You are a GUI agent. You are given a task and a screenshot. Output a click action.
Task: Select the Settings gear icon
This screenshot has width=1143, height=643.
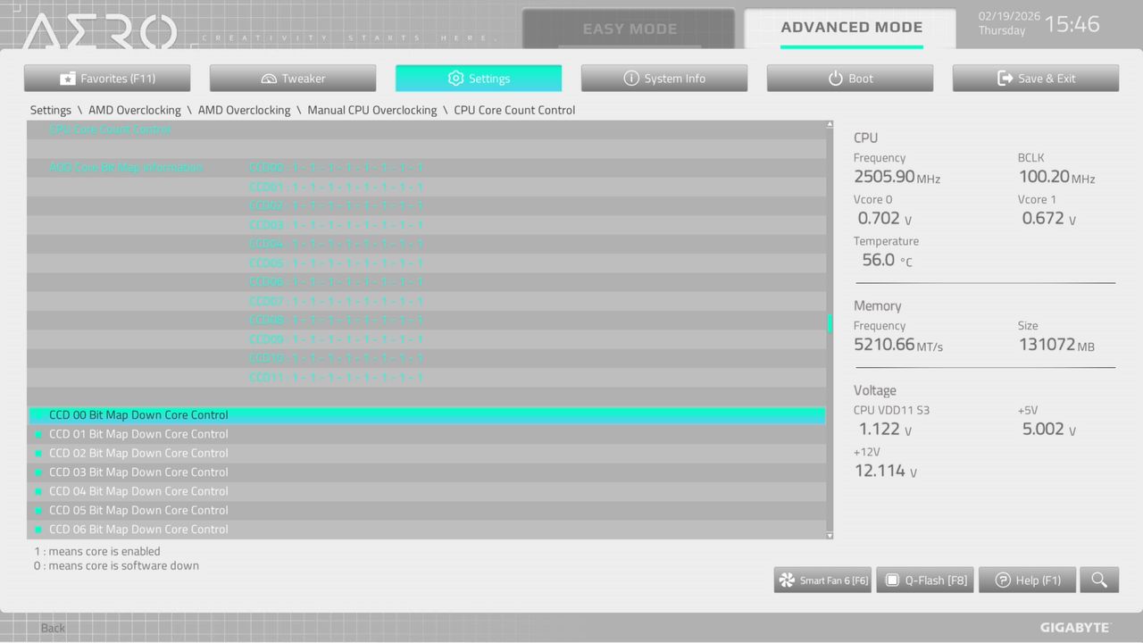(455, 78)
